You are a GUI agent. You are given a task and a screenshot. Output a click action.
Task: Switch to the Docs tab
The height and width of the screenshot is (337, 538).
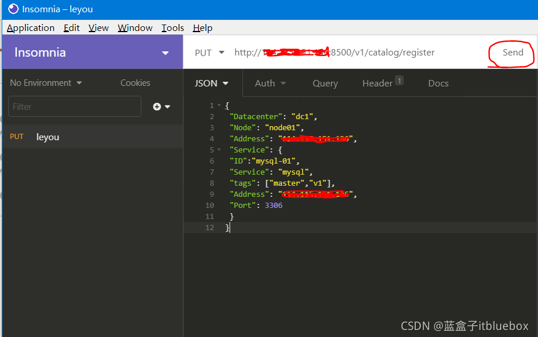click(438, 84)
